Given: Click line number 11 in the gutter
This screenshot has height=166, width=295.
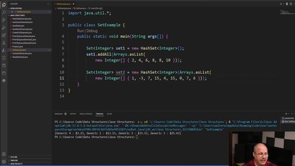Looking at the screenshot, I should click(62, 78).
